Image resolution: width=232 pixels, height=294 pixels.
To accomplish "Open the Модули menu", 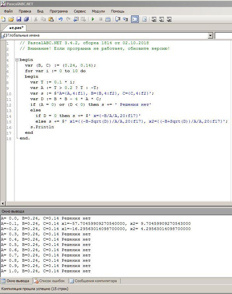I will tap(99, 11).
